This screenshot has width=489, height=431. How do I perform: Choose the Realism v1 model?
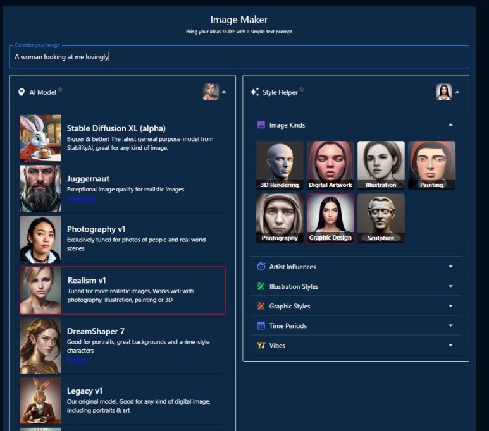(x=122, y=290)
